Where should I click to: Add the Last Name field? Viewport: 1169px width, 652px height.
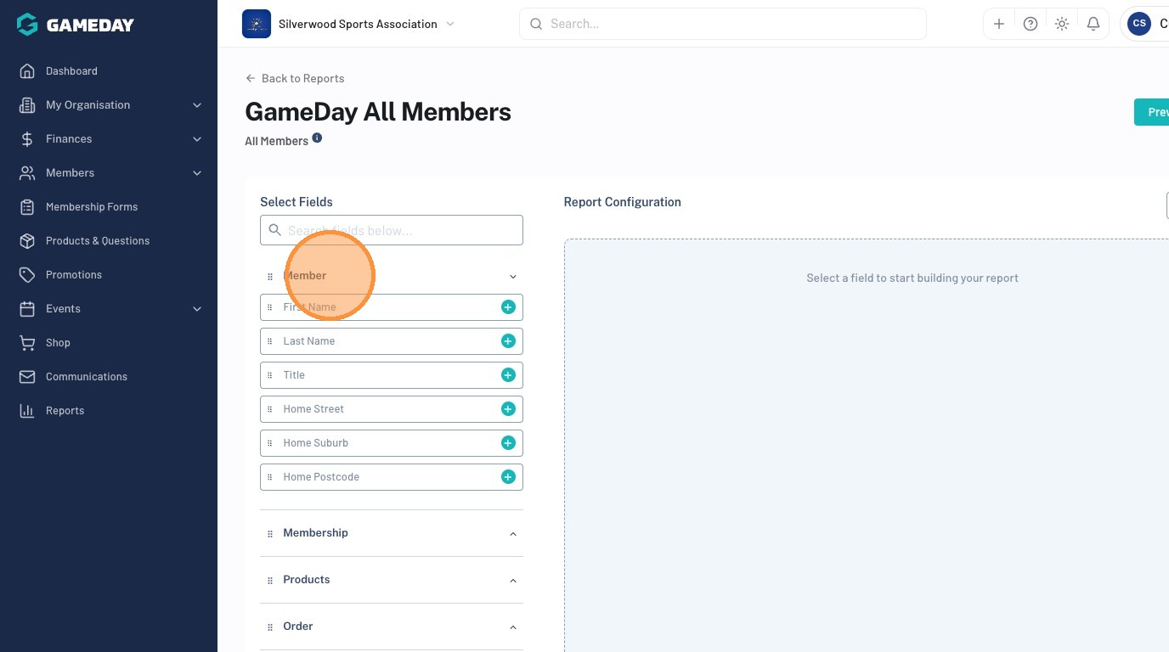point(508,341)
